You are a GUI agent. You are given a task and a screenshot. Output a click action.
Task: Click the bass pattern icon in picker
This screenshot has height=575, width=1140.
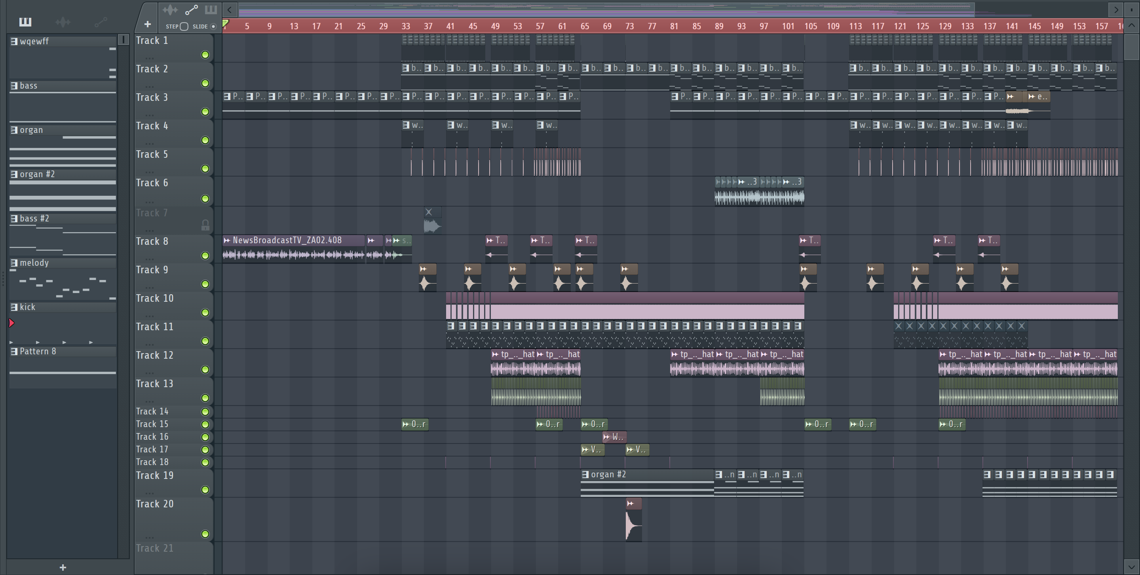tap(14, 86)
